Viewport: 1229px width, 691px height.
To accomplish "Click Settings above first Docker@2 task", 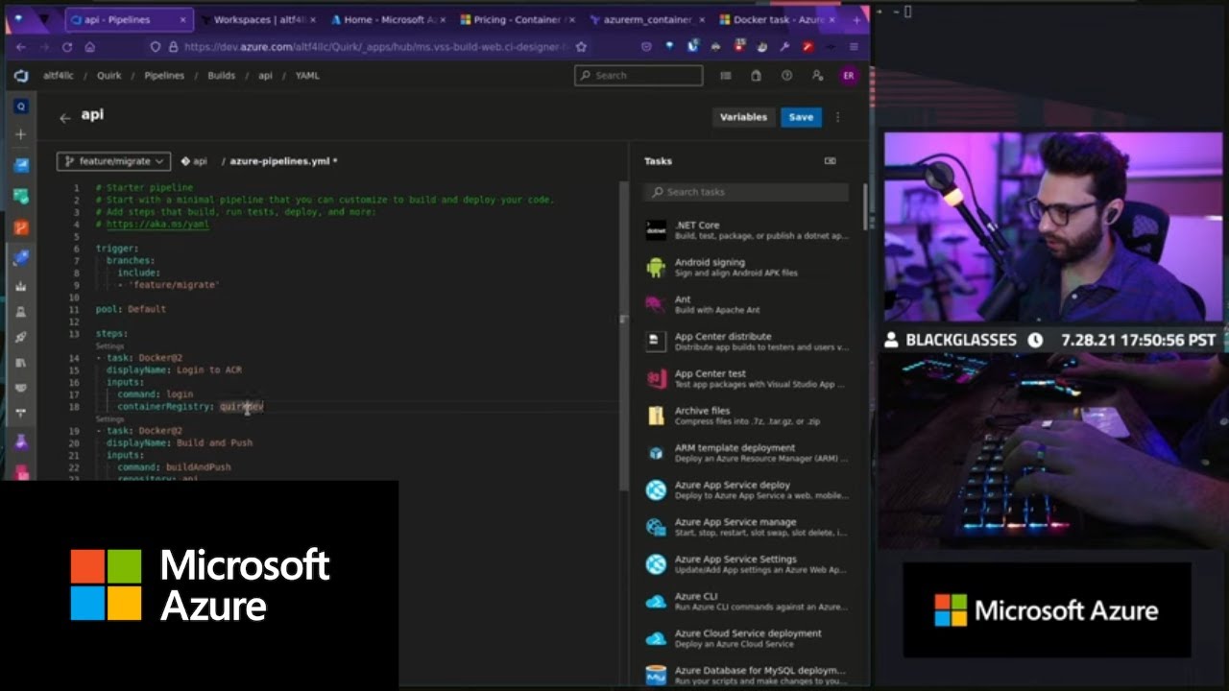I will 109,345.
